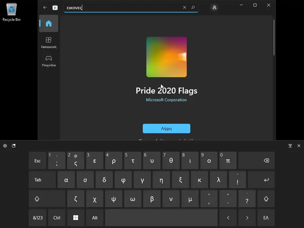Open the keyboard emoji/clipboard panel icon

[x=14, y=146]
